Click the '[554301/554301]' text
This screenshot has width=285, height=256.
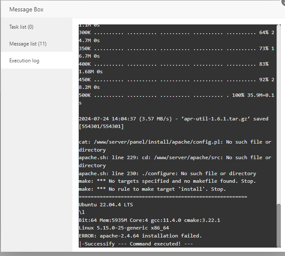point(101,127)
